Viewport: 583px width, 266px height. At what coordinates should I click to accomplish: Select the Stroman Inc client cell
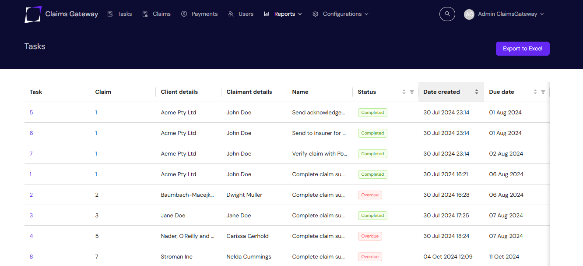tap(177, 257)
